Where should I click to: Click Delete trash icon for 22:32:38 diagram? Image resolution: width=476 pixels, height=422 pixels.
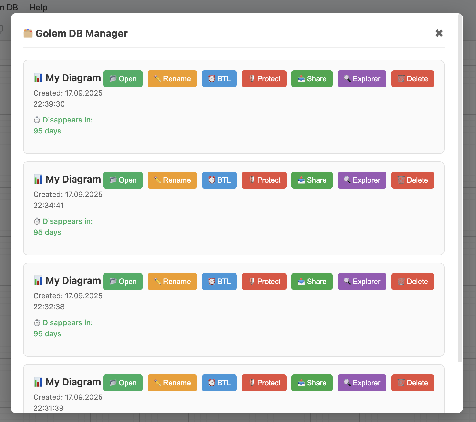coord(401,282)
